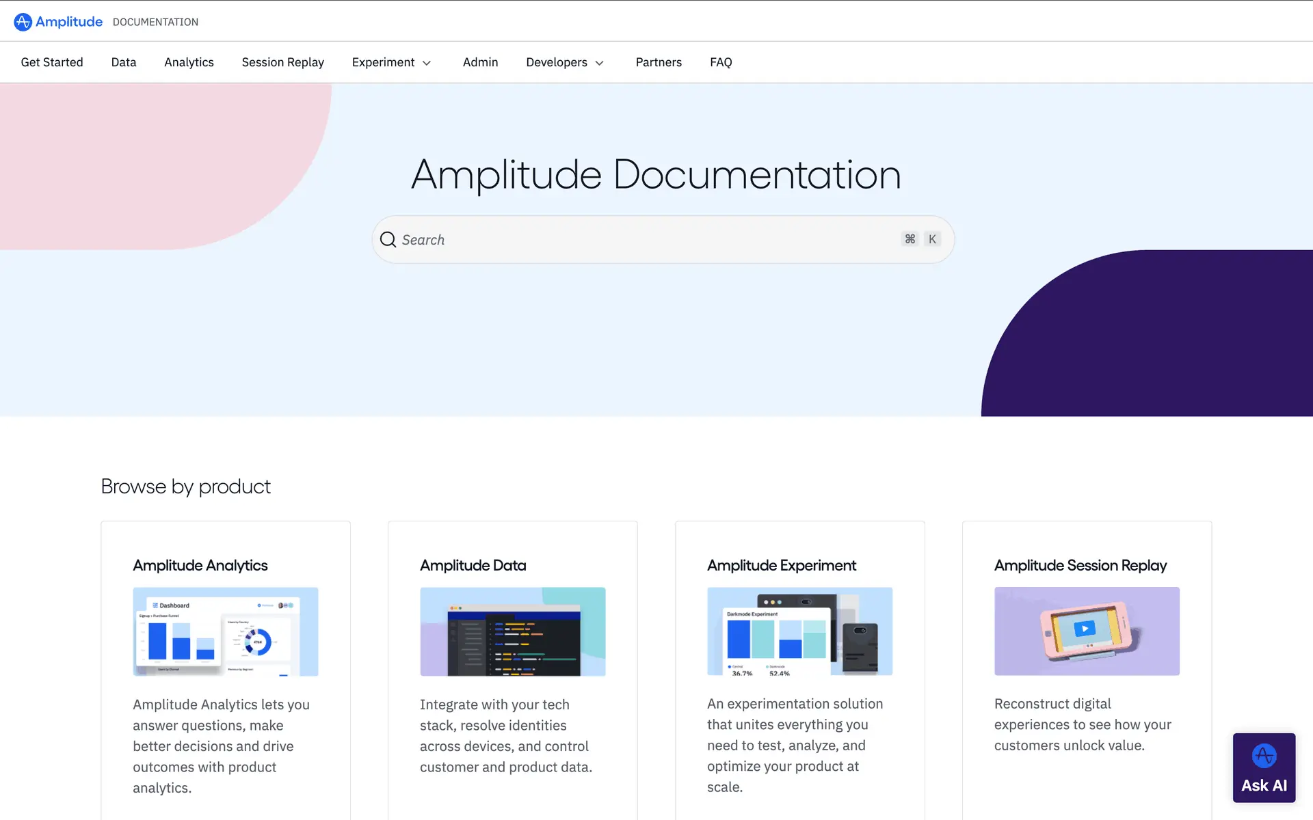Image resolution: width=1313 pixels, height=820 pixels.
Task: Go to the Analytics nav item
Action: [x=189, y=62]
